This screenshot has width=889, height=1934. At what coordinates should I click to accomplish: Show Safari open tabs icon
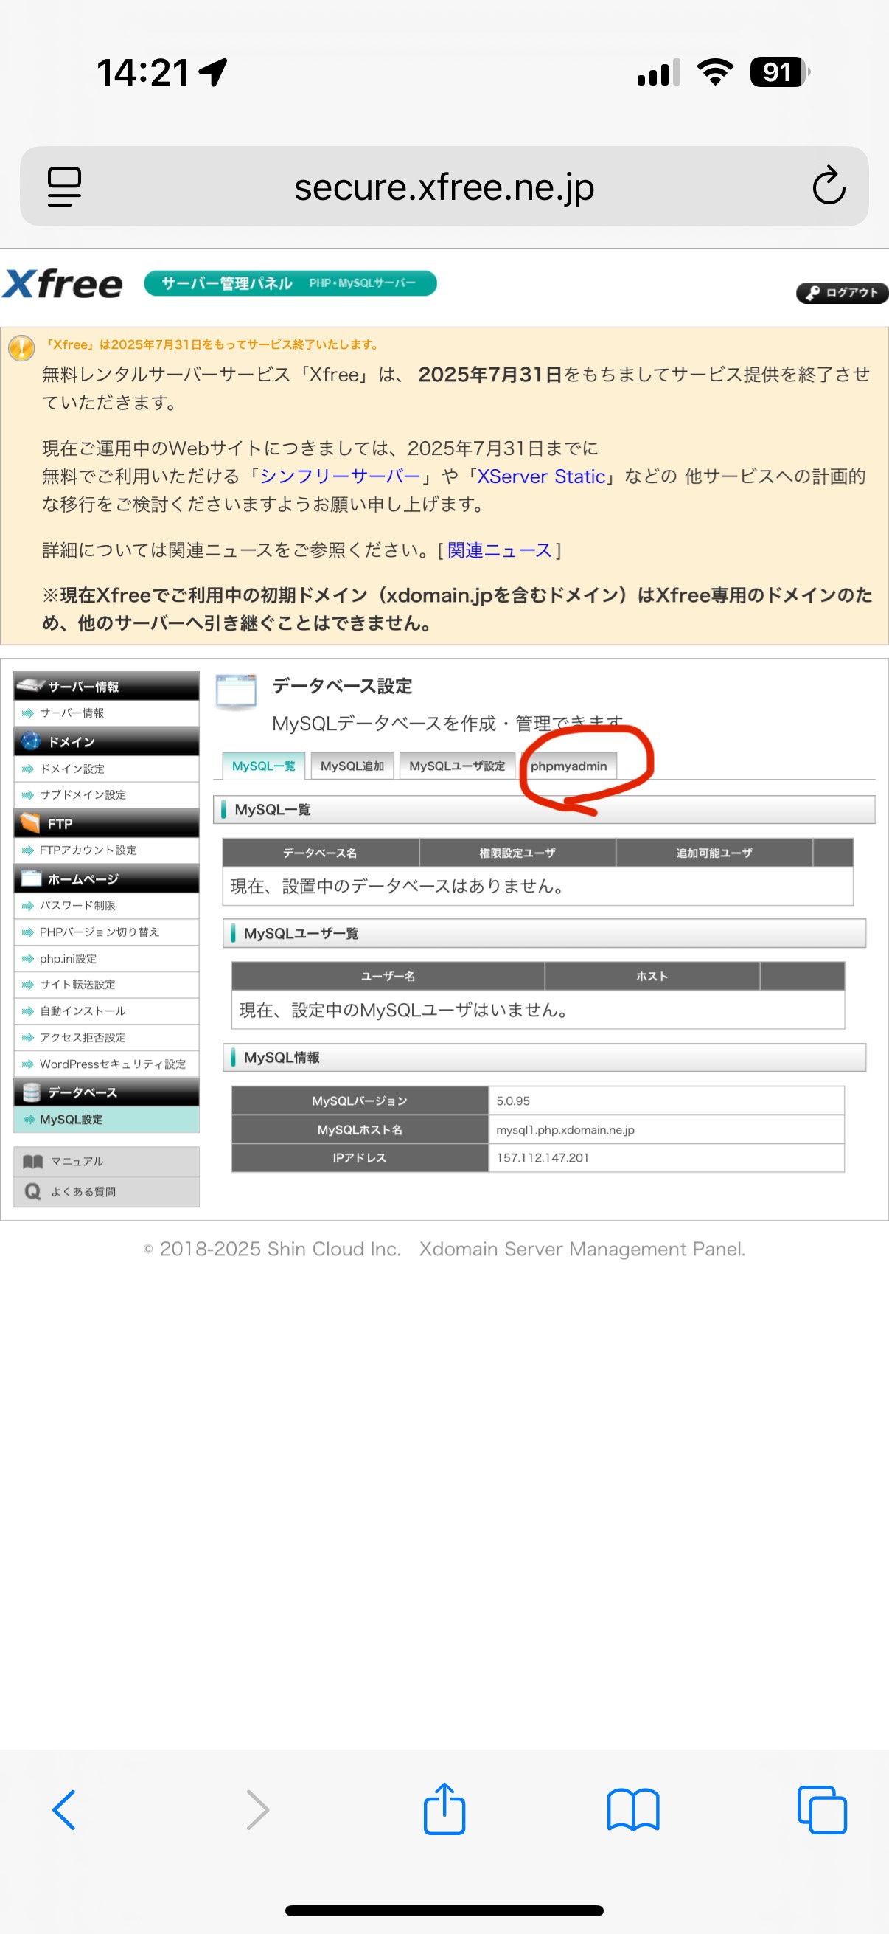pyautogui.click(x=821, y=1809)
